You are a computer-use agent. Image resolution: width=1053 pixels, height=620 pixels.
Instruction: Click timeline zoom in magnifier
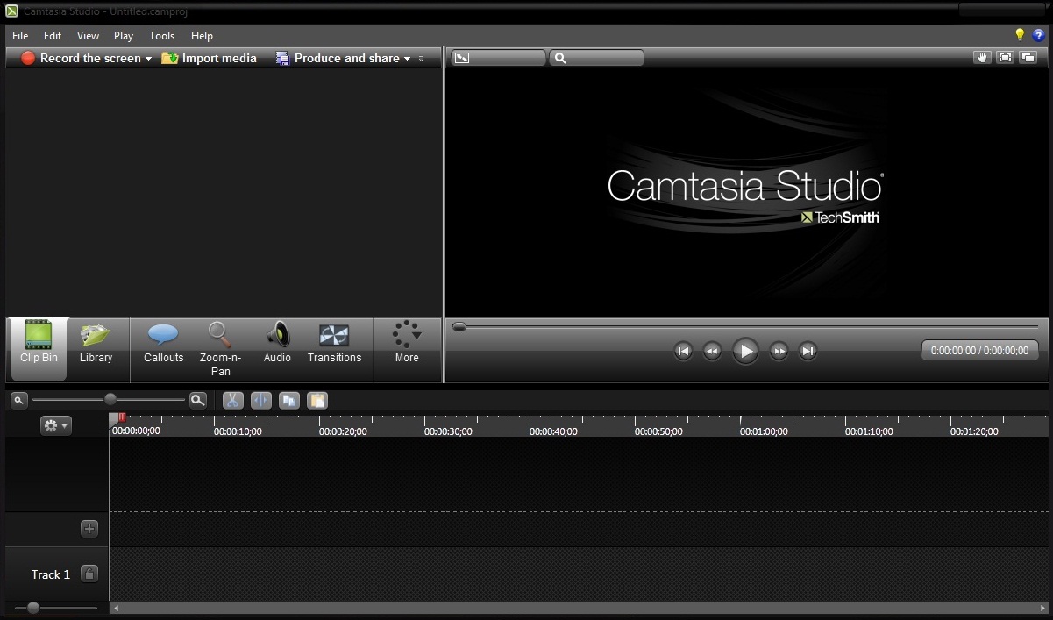coord(198,400)
